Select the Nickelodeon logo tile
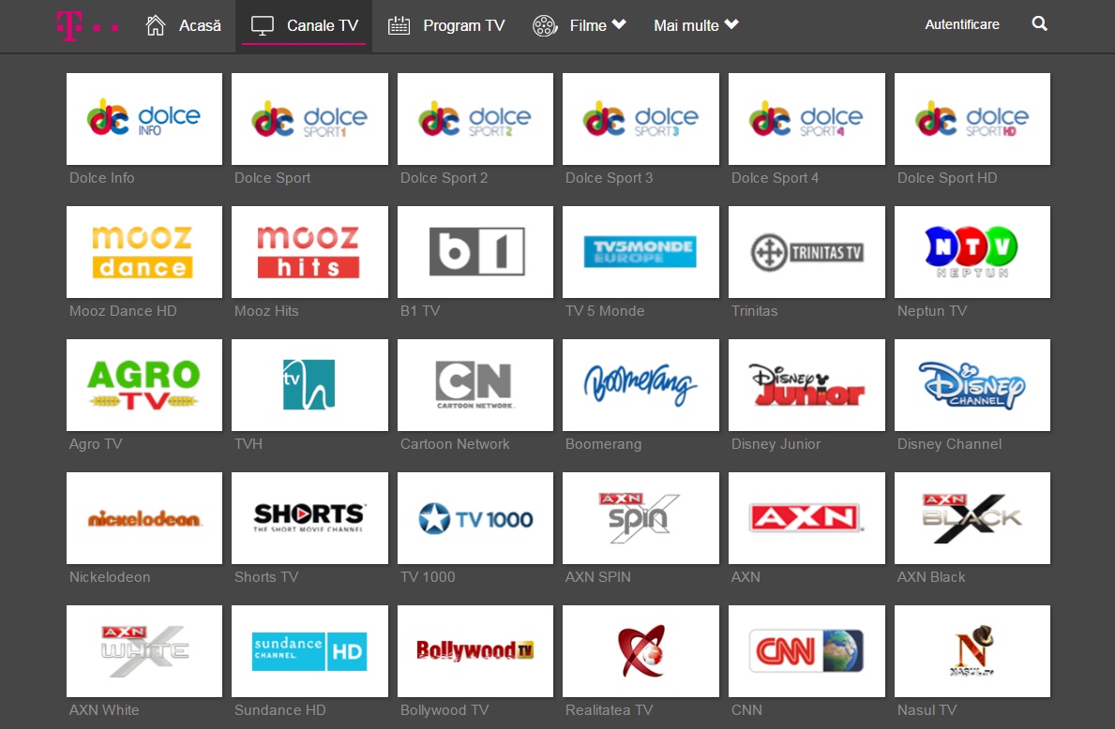The width and height of the screenshot is (1115, 729). click(x=144, y=518)
